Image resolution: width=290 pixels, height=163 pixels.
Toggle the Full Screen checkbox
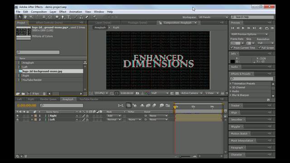tap(260, 48)
